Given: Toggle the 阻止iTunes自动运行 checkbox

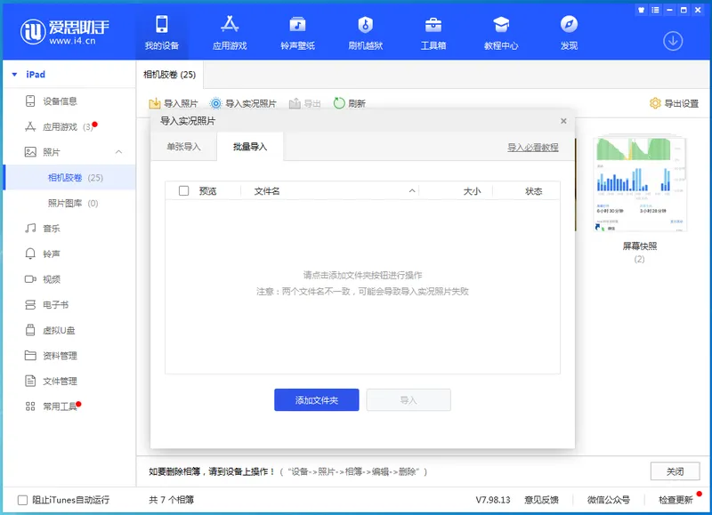Looking at the screenshot, I should (x=22, y=500).
